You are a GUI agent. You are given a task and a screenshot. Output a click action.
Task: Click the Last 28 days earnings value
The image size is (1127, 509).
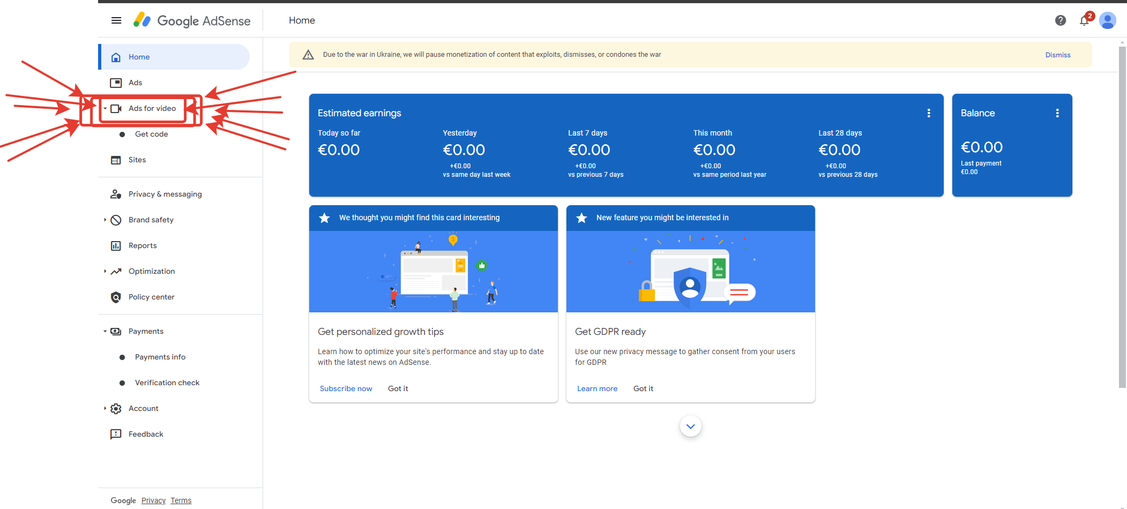pyautogui.click(x=840, y=150)
